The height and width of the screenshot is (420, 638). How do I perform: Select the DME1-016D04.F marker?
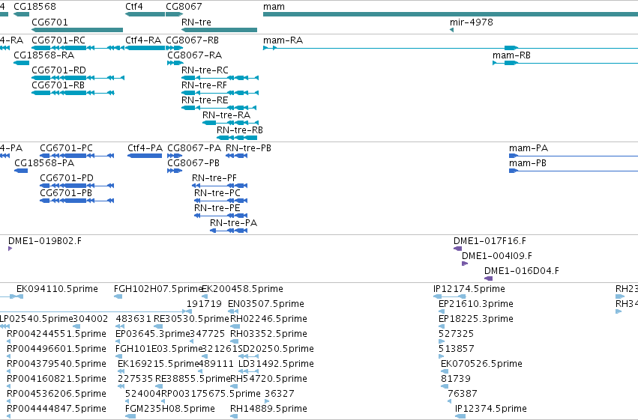488,279
